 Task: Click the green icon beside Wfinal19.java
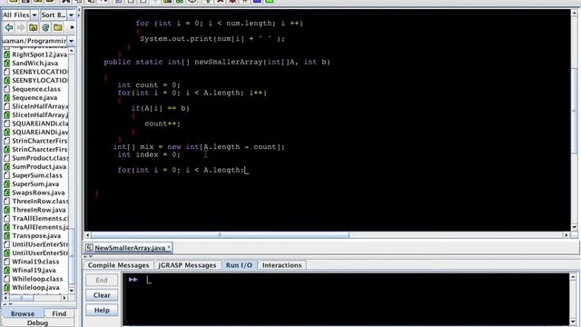pyautogui.click(x=6, y=271)
